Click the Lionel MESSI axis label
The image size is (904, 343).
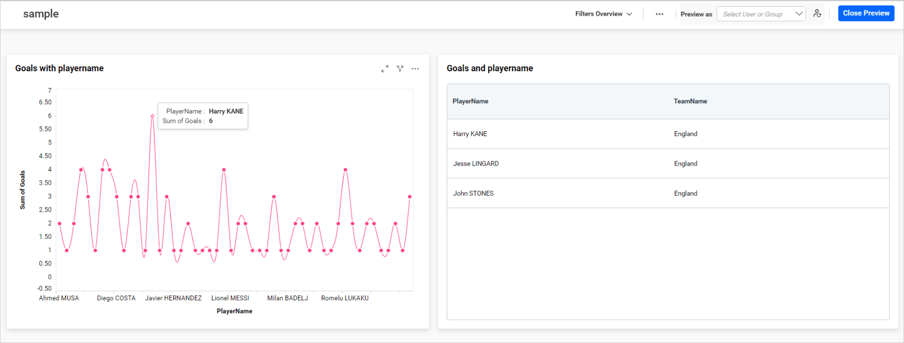[x=230, y=298]
